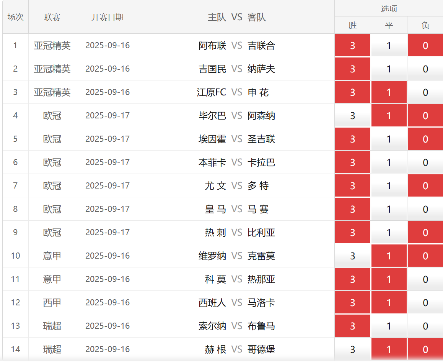Image resolution: width=443 pixels, height=364 pixels.
Task: Select win 3 for 维罗纳 vs 克雷莫
Action: tap(353, 256)
